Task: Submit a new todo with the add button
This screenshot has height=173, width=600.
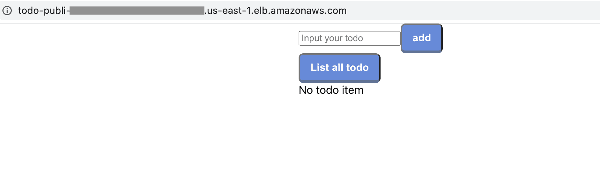Action: 422,38
